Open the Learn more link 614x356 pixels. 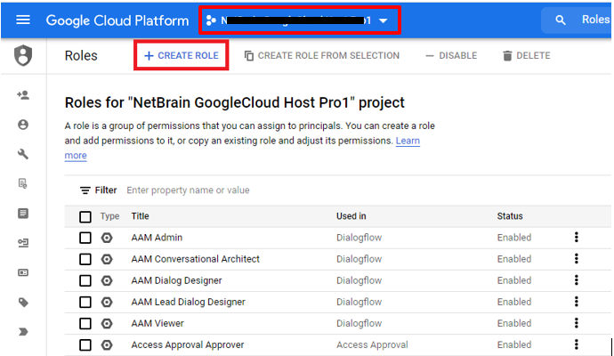click(x=408, y=141)
